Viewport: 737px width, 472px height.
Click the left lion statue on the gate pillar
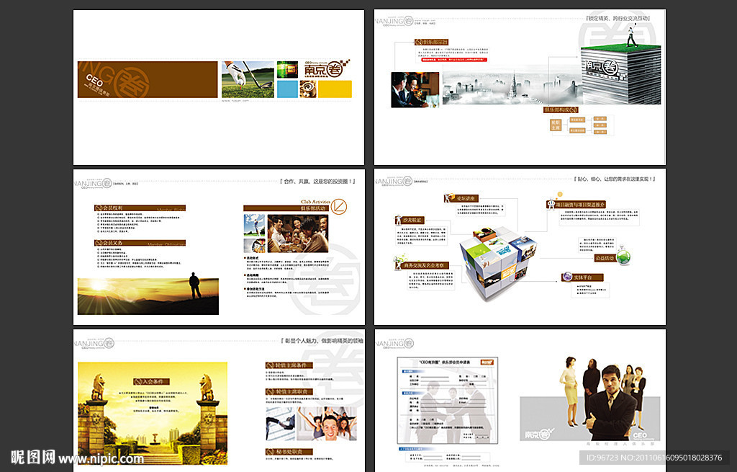98,388
